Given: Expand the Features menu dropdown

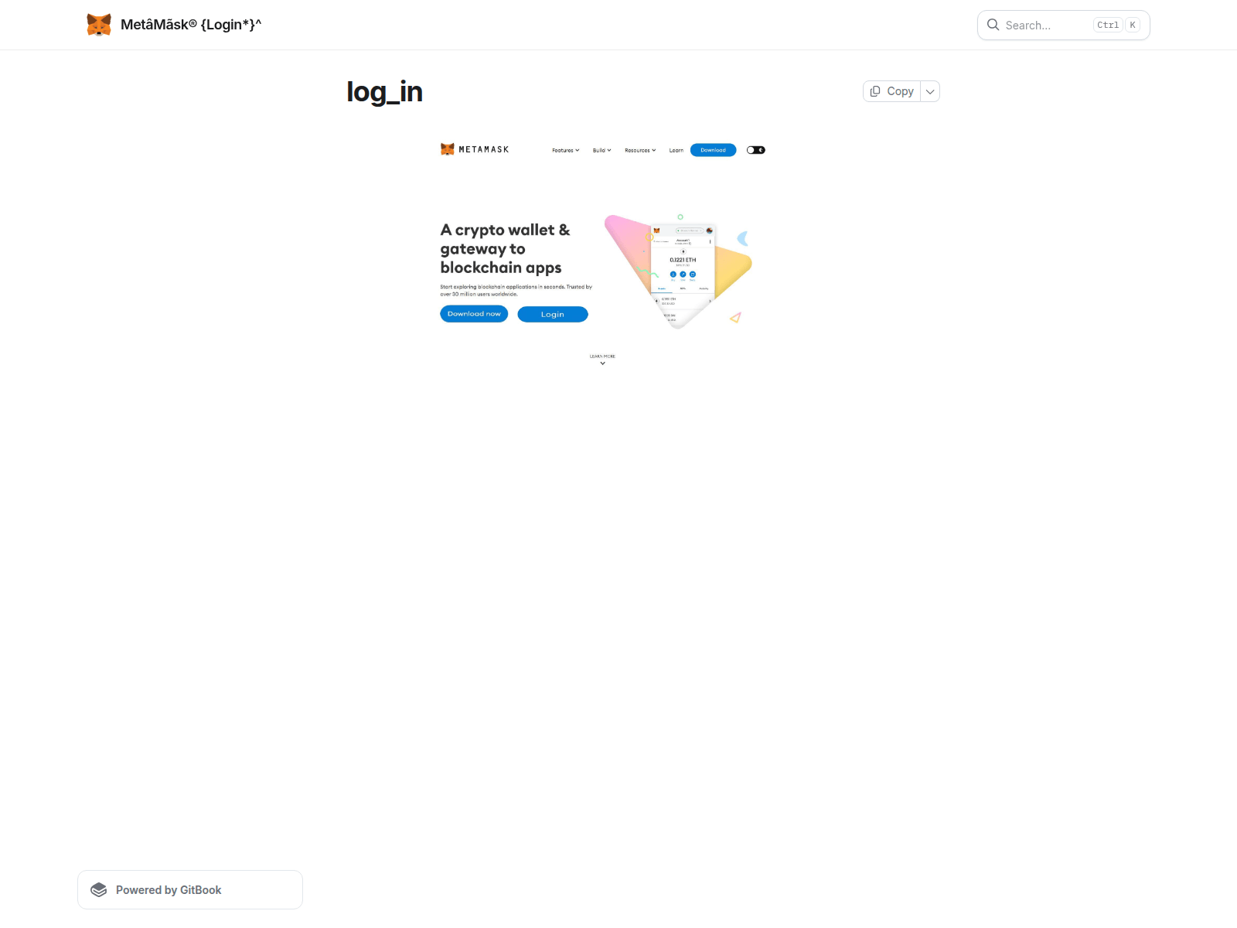Looking at the screenshot, I should (x=565, y=150).
